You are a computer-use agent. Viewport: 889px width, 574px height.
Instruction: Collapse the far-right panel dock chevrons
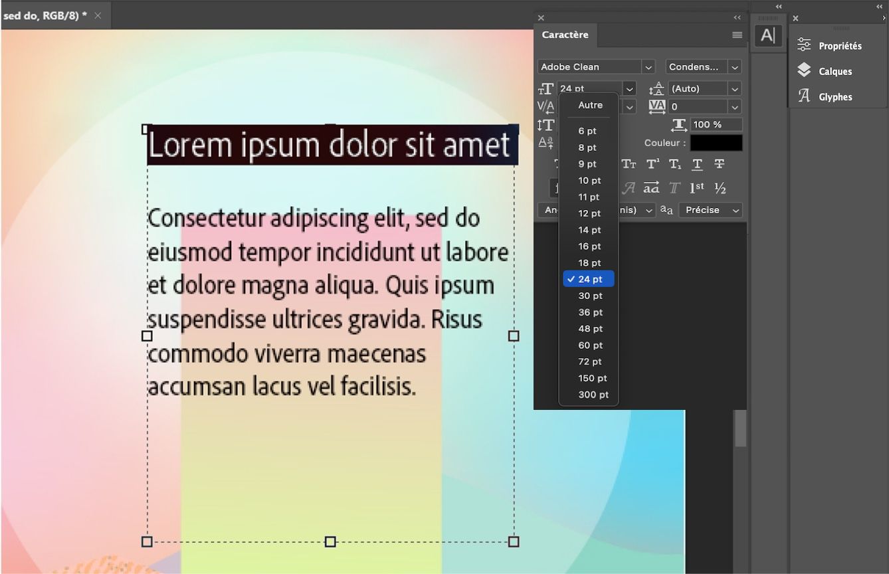coord(880,7)
